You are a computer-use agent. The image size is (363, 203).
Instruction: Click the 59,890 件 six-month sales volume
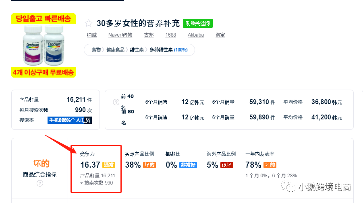click(x=262, y=117)
